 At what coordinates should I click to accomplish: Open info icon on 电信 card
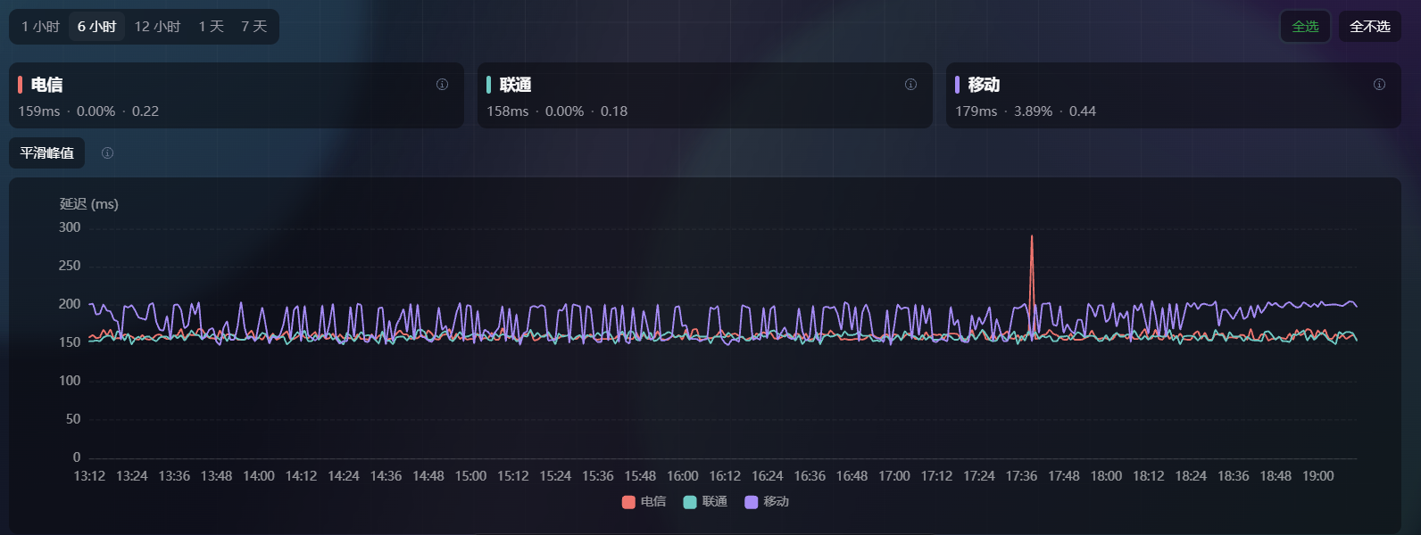[x=442, y=85]
